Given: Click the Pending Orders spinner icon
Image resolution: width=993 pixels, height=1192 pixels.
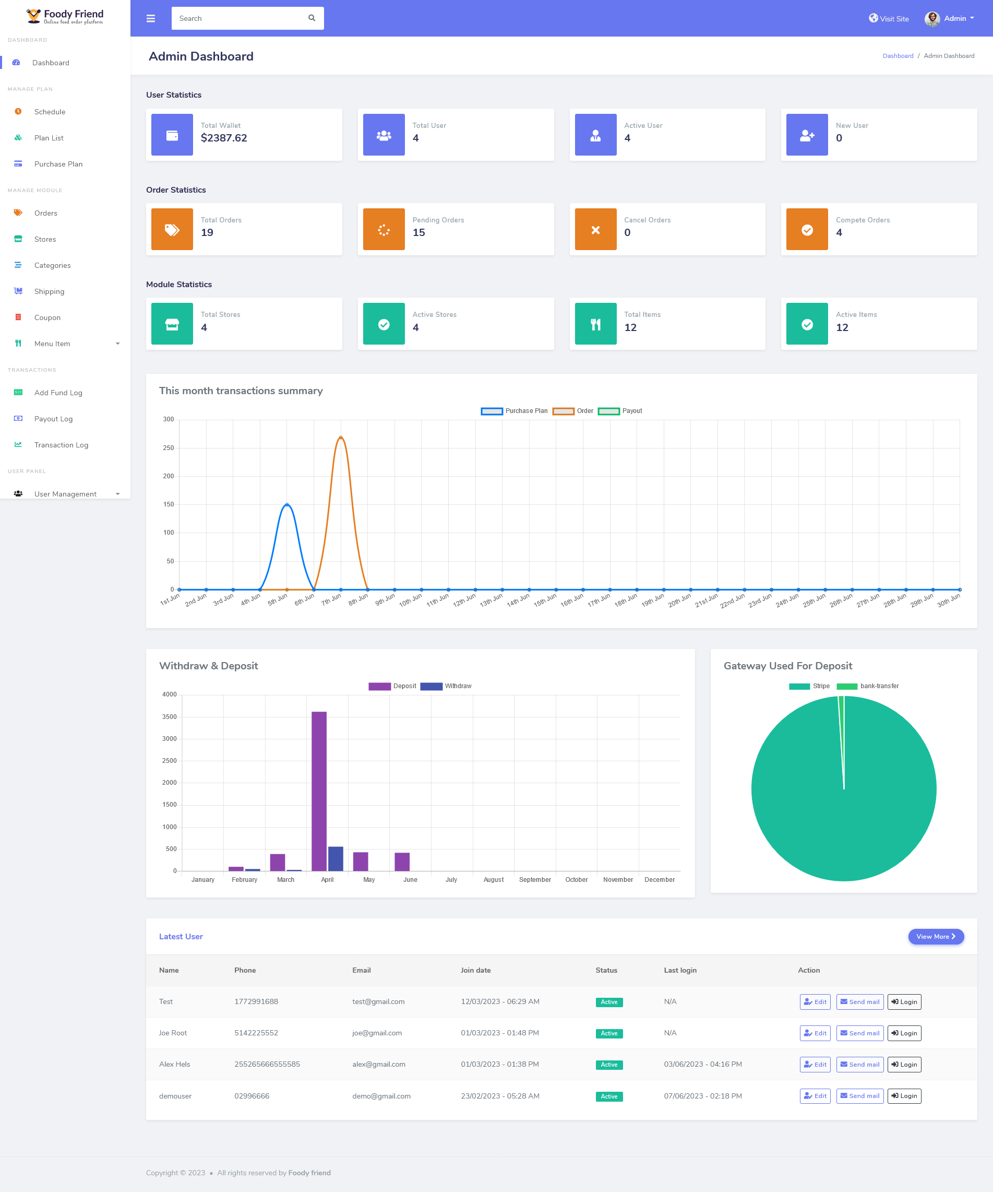Looking at the screenshot, I should coord(384,230).
